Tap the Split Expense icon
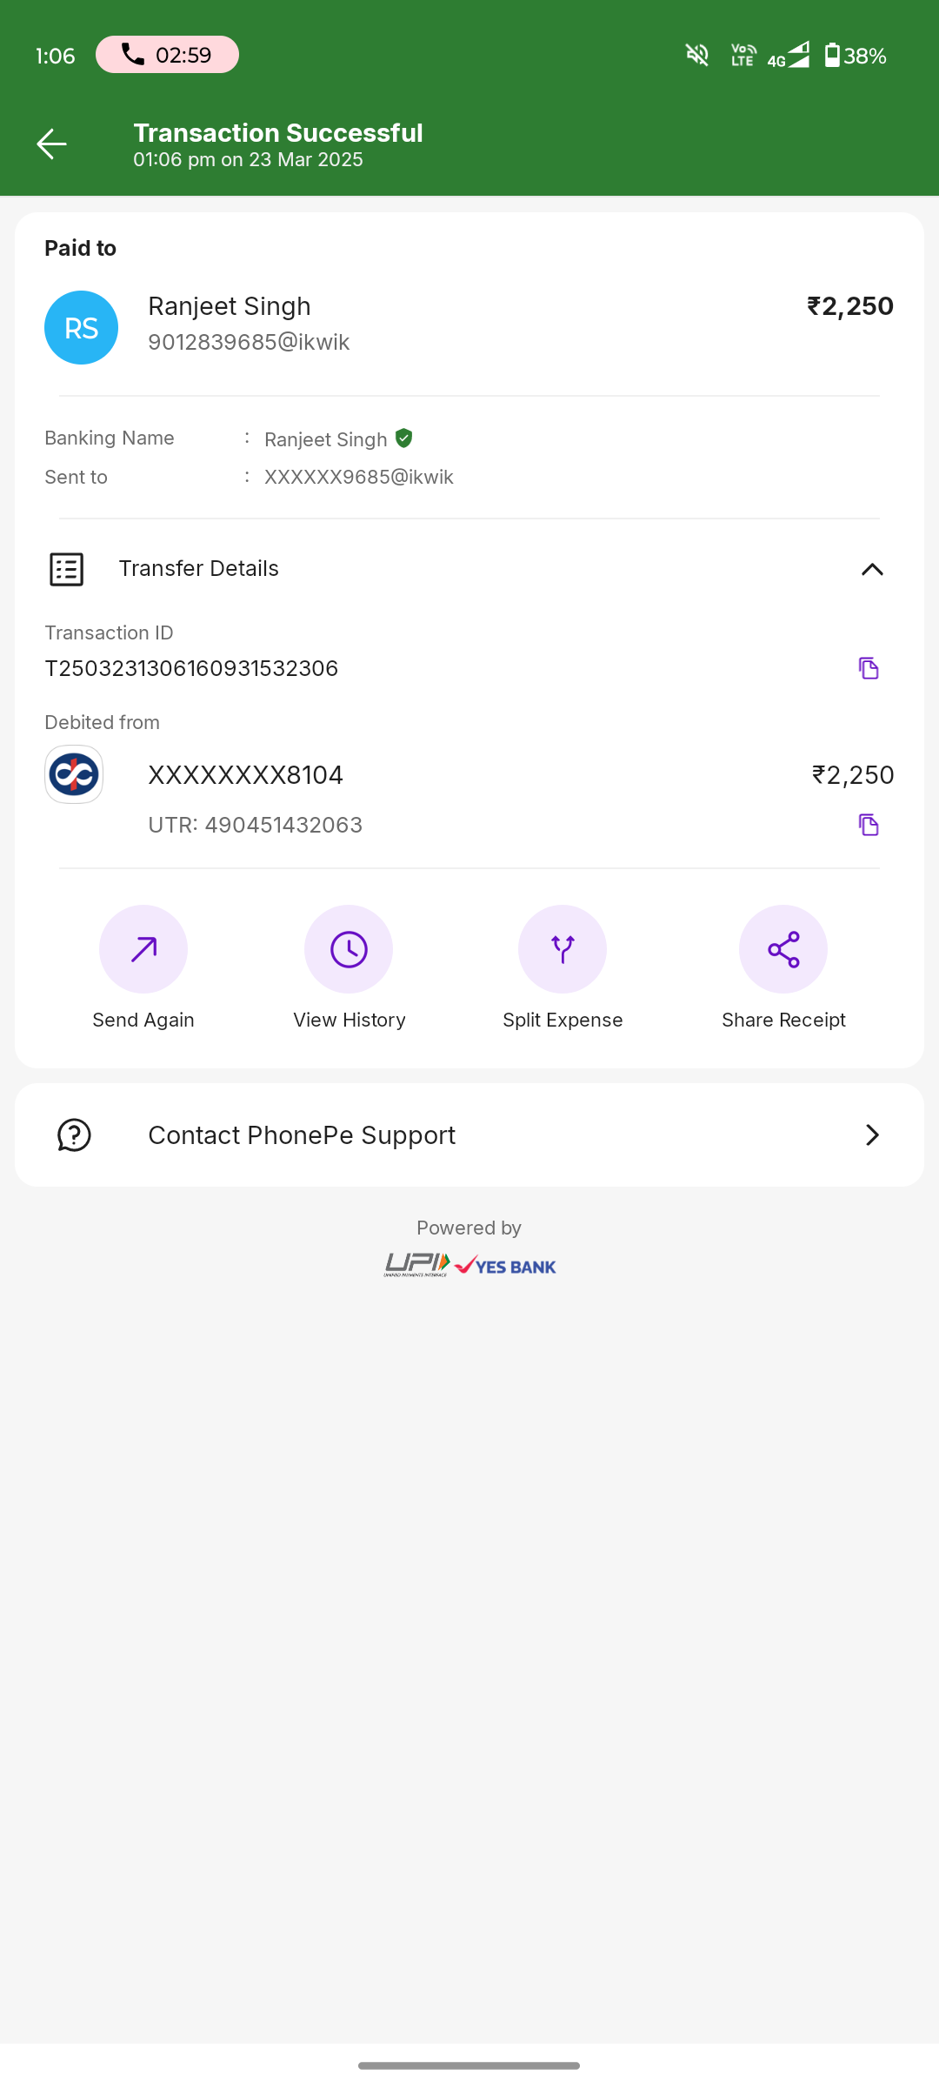Viewport: 939px width, 2088px height. pyautogui.click(x=563, y=949)
